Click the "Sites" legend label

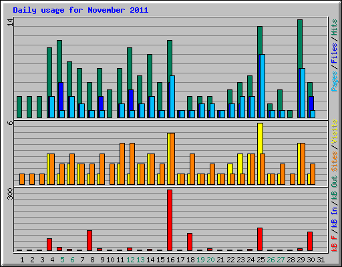coord(334,162)
